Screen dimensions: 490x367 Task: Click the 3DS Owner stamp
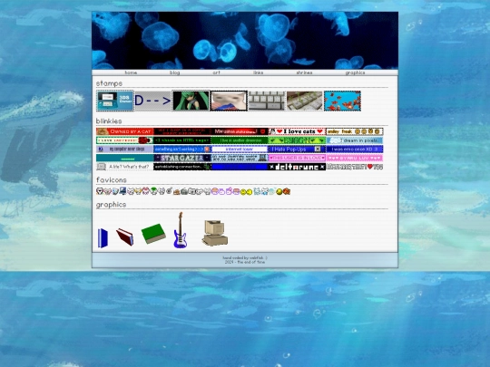coord(115,101)
